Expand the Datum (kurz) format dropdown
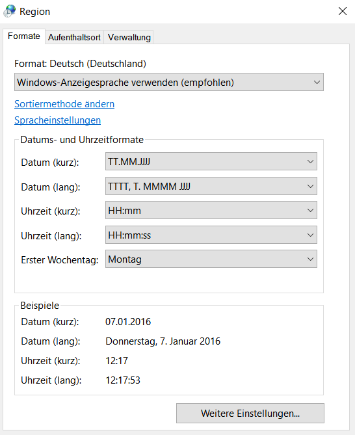This screenshot has width=355, height=435. point(211,161)
